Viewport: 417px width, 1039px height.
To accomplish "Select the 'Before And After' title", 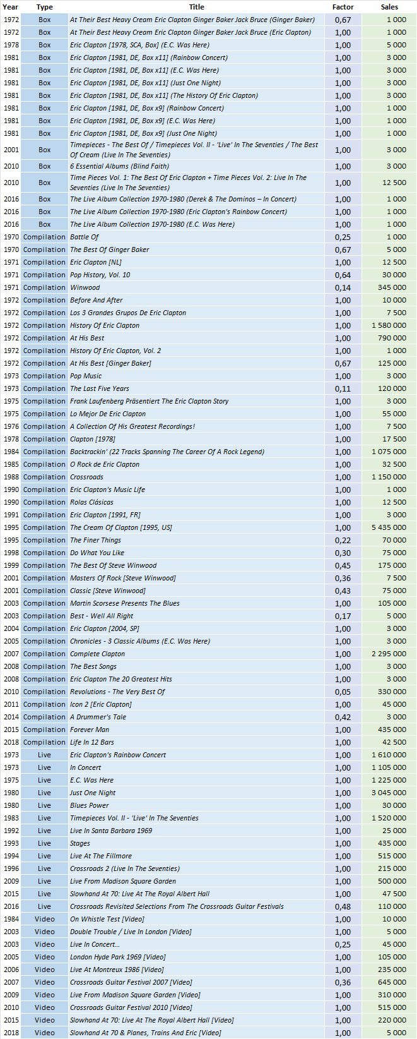I will coord(96,300).
